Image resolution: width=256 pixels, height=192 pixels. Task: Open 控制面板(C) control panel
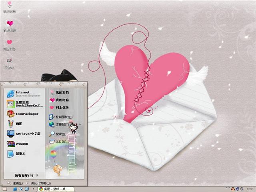point(60,117)
